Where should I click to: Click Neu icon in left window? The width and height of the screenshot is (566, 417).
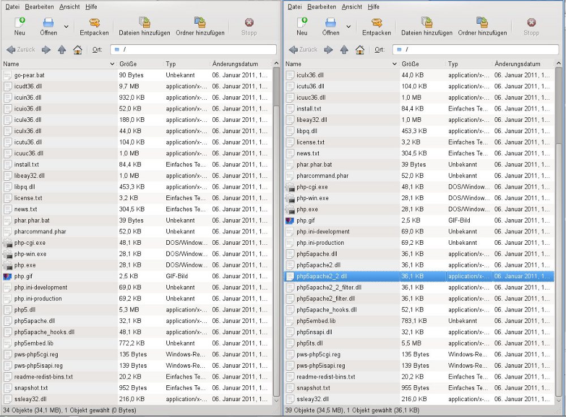[x=20, y=23]
